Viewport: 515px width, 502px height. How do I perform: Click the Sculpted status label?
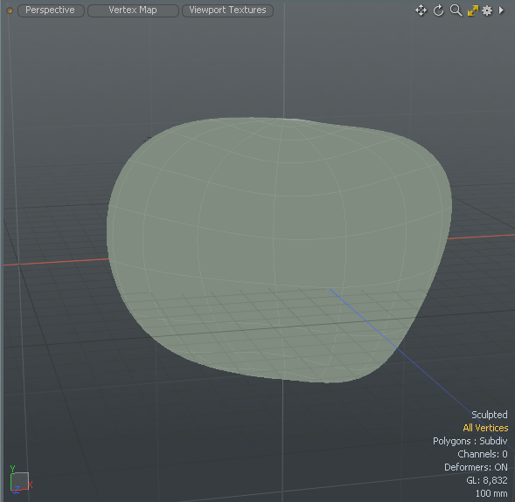click(490, 415)
